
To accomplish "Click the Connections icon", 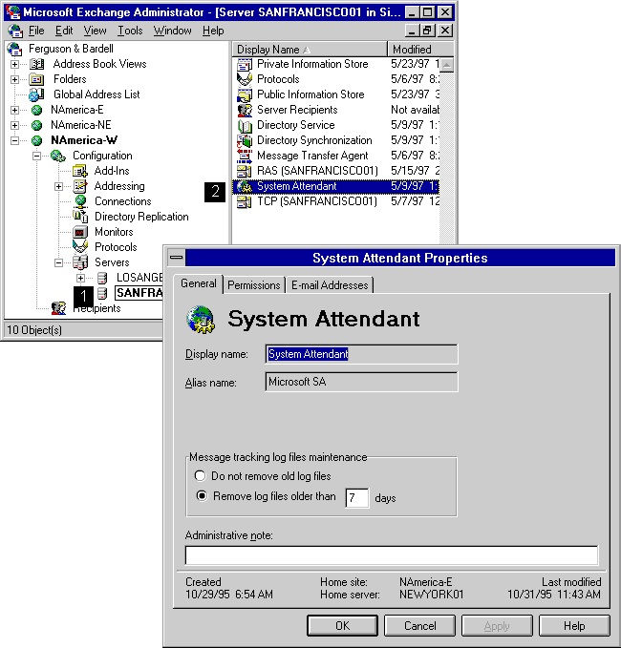I will 80,201.
